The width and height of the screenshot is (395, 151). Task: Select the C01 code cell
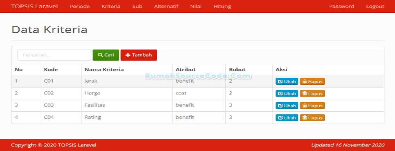(61, 81)
